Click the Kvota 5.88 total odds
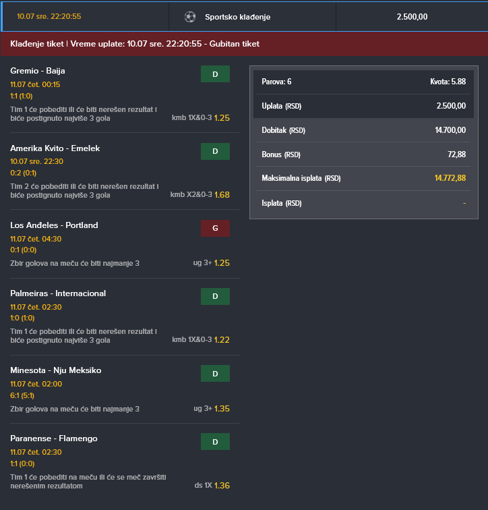This screenshot has width=488, height=510. click(x=448, y=82)
